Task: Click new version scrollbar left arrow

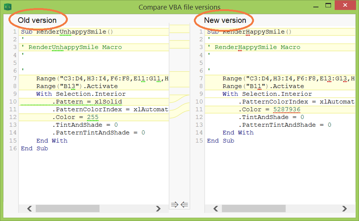Action: point(215,209)
